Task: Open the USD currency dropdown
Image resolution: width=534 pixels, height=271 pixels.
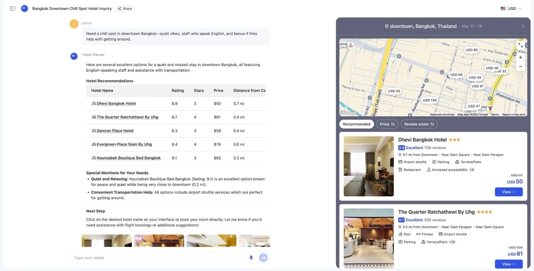Action: coord(511,8)
